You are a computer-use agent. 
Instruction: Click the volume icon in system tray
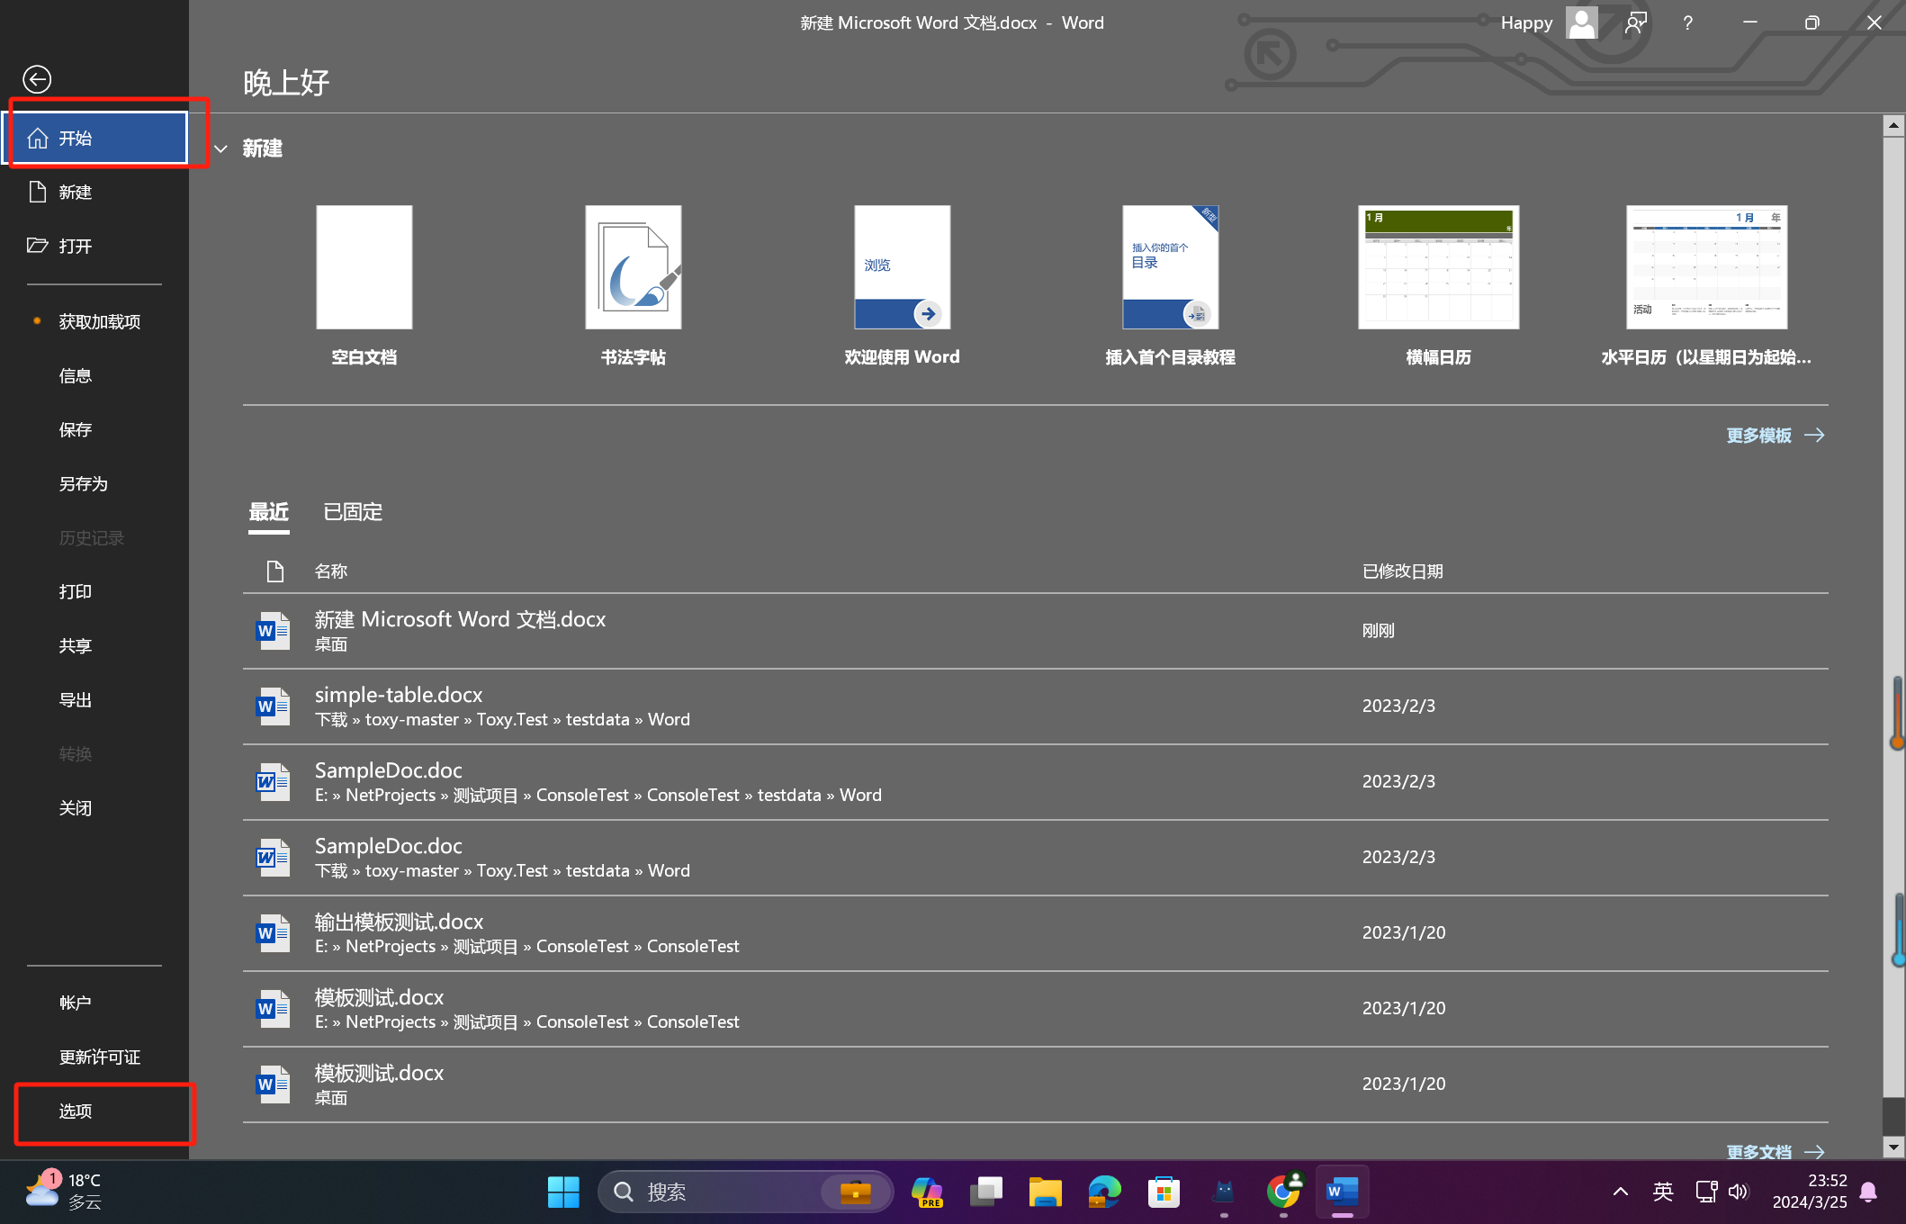click(x=1738, y=1192)
